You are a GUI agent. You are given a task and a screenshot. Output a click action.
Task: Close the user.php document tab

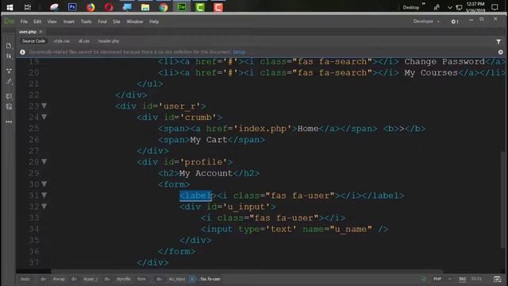point(40,32)
